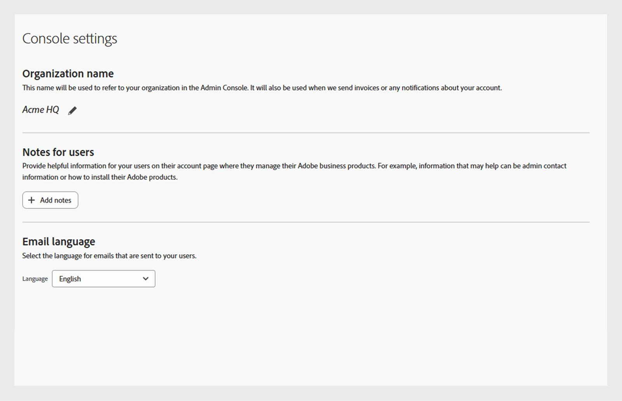Expand the email language chevron arrow
622x401 pixels.
(146, 279)
